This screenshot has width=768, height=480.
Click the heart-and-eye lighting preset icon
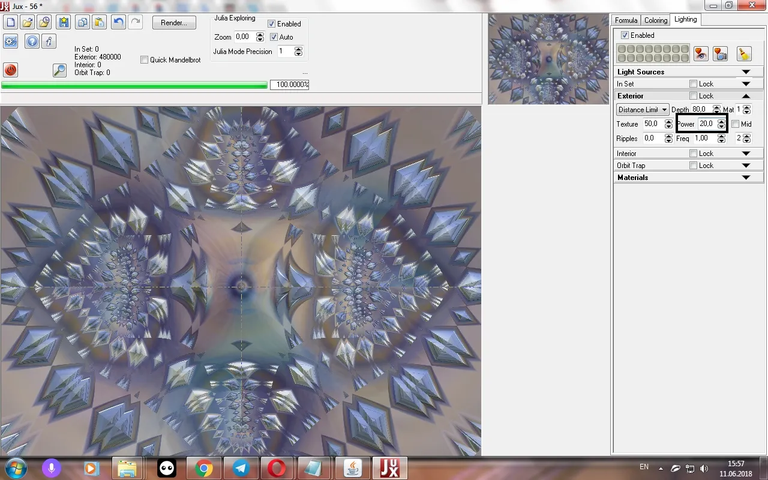tap(701, 53)
